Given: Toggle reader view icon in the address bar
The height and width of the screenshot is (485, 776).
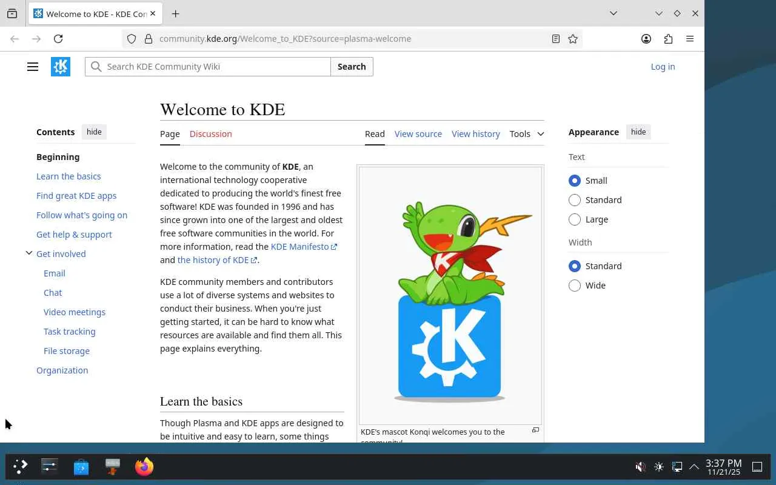Looking at the screenshot, I should (x=555, y=39).
